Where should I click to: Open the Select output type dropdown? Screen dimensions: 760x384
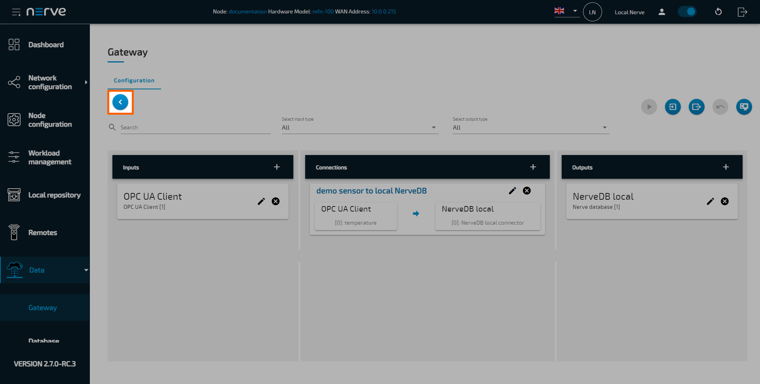[x=530, y=127]
